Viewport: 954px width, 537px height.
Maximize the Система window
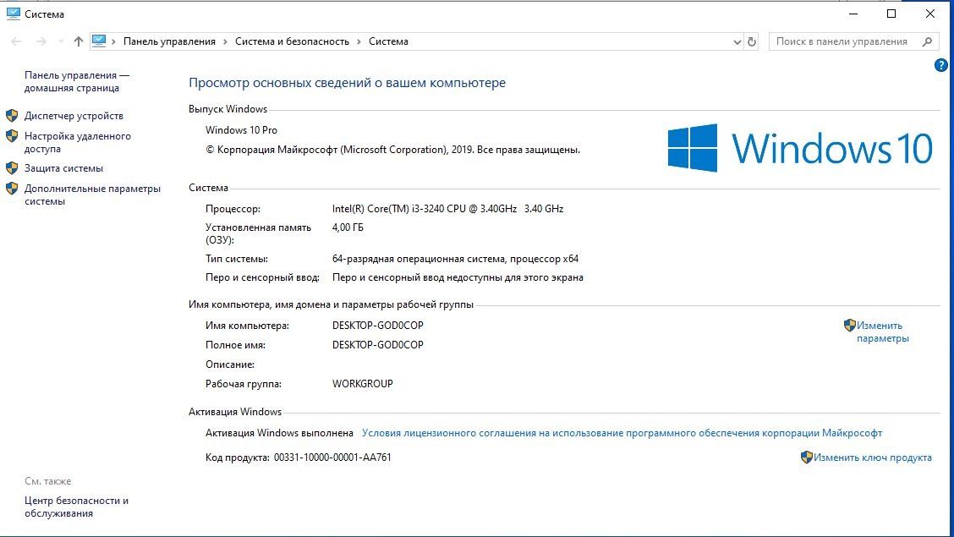click(x=891, y=14)
